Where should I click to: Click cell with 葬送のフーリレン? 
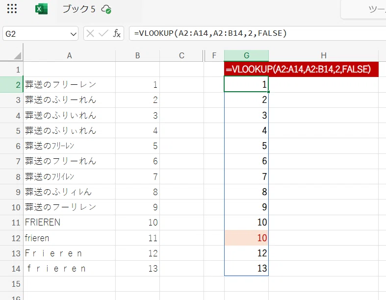(x=70, y=207)
